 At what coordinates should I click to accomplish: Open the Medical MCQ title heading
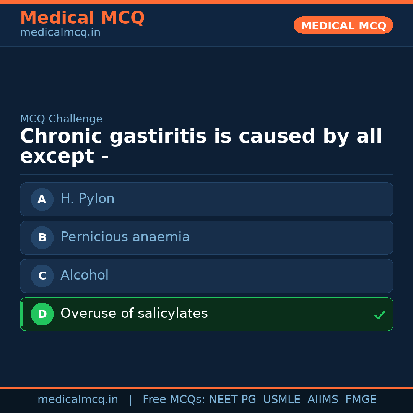(82, 18)
